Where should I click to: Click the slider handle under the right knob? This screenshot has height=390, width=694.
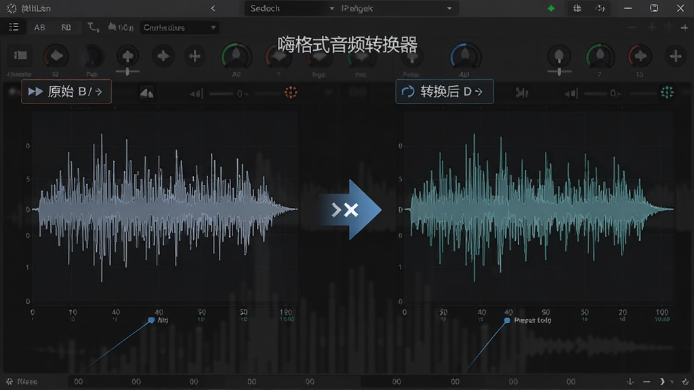[559, 71]
